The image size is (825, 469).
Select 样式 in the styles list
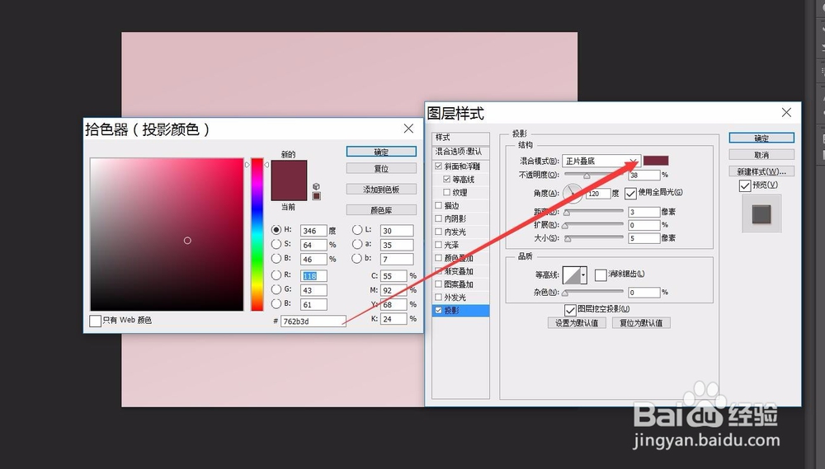tap(461, 138)
